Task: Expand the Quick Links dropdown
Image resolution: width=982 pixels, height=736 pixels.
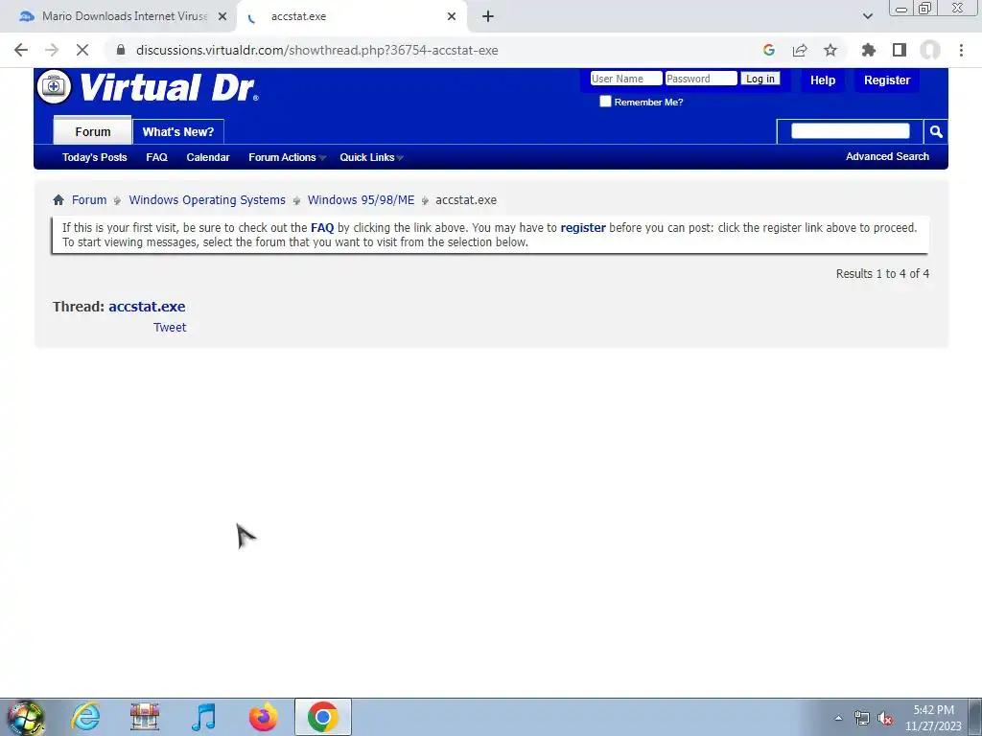Action: 371,157
